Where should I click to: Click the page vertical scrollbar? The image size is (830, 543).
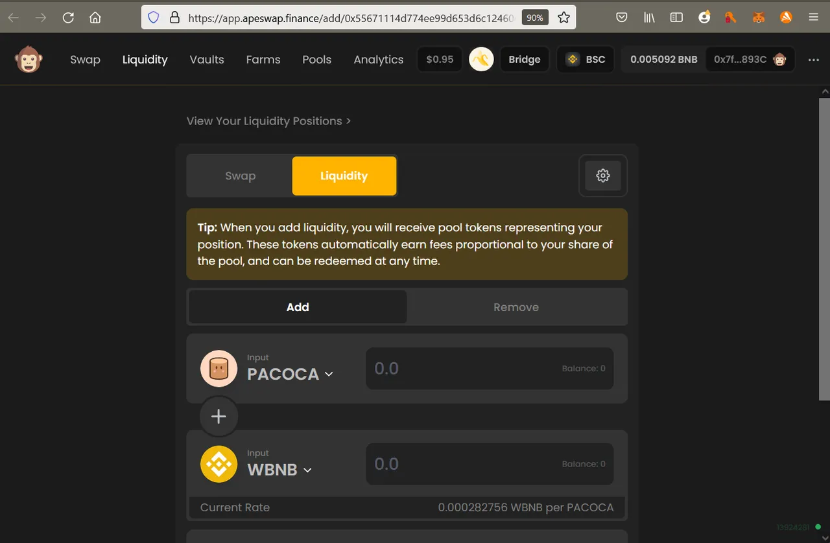click(824, 249)
